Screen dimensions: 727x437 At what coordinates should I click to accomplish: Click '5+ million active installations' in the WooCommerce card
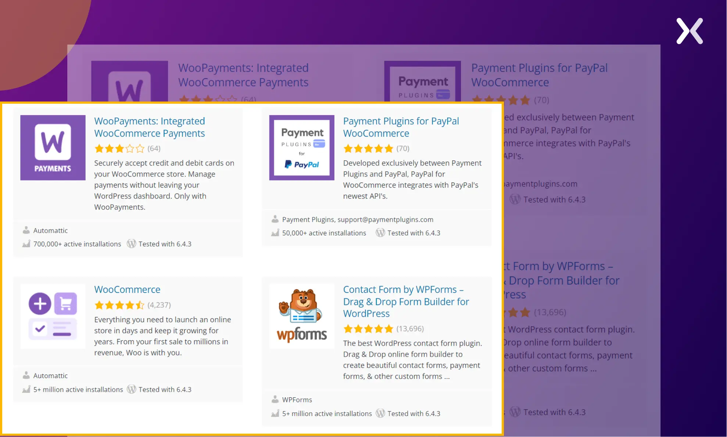tap(78, 390)
